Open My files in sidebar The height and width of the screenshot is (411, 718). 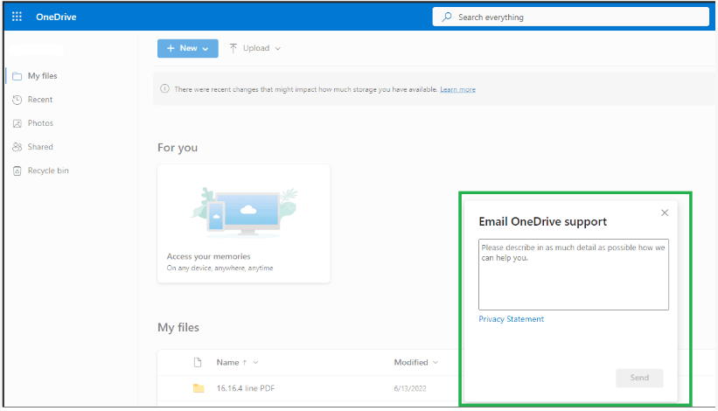[x=42, y=76]
